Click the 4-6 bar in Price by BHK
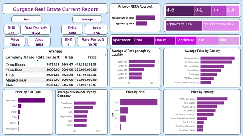 click(124, 110)
